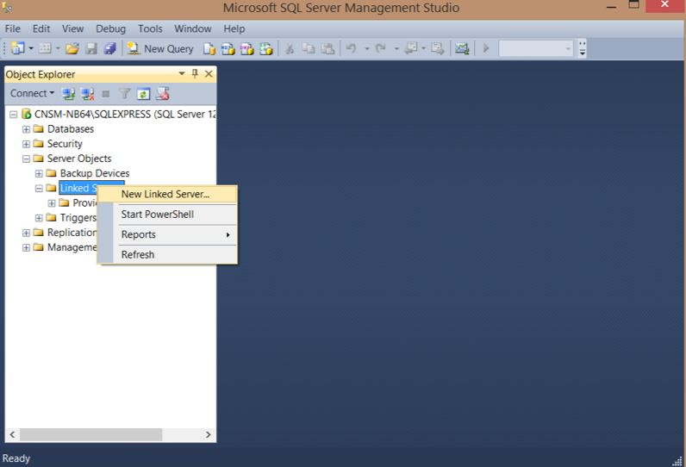Click the New Query toolbar button
686x467 pixels.
click(x=161, y=48)
